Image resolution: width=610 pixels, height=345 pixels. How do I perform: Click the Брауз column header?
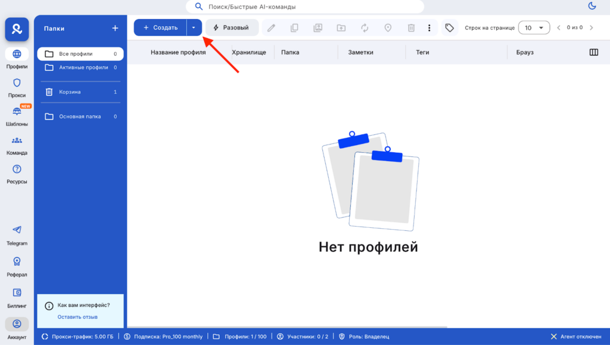(x=525, y=52)
